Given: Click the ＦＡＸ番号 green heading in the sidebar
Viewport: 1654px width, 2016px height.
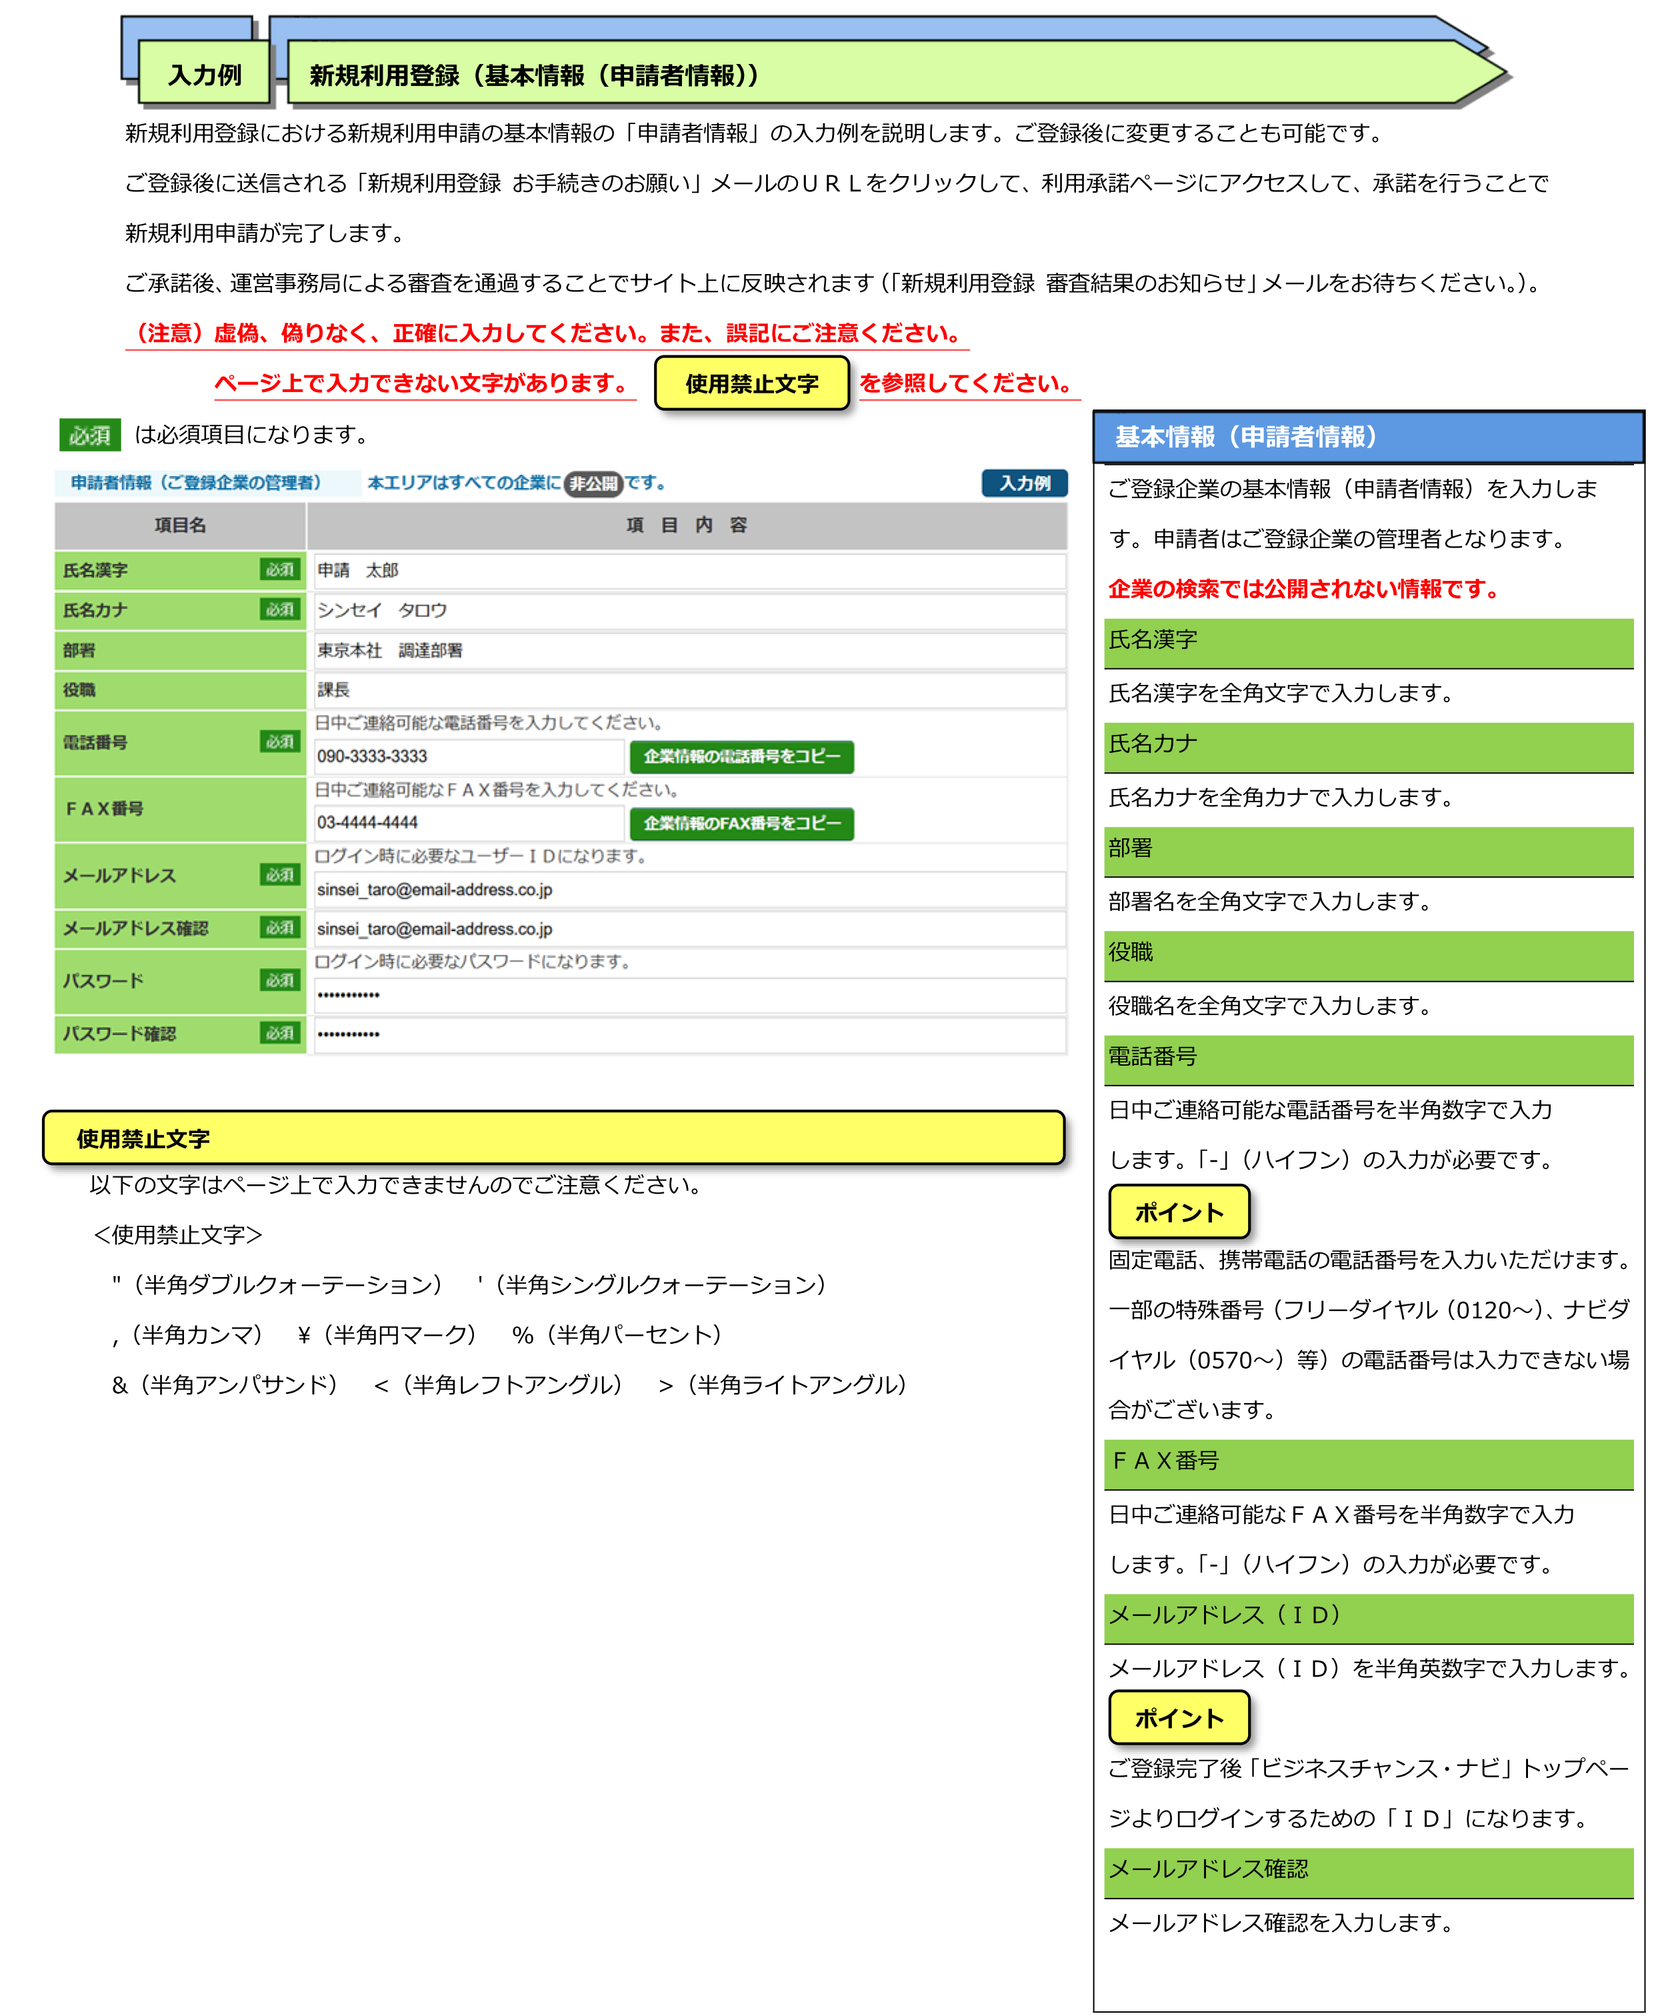Looking at the screenshot, I should click(1368, 1465).
